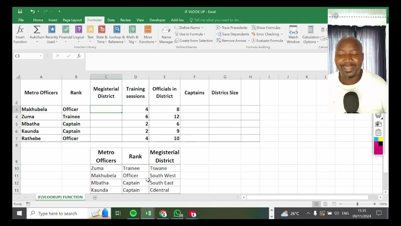
Task: Open WhatsApp from the taskbar
Action: tap(178, 213)
